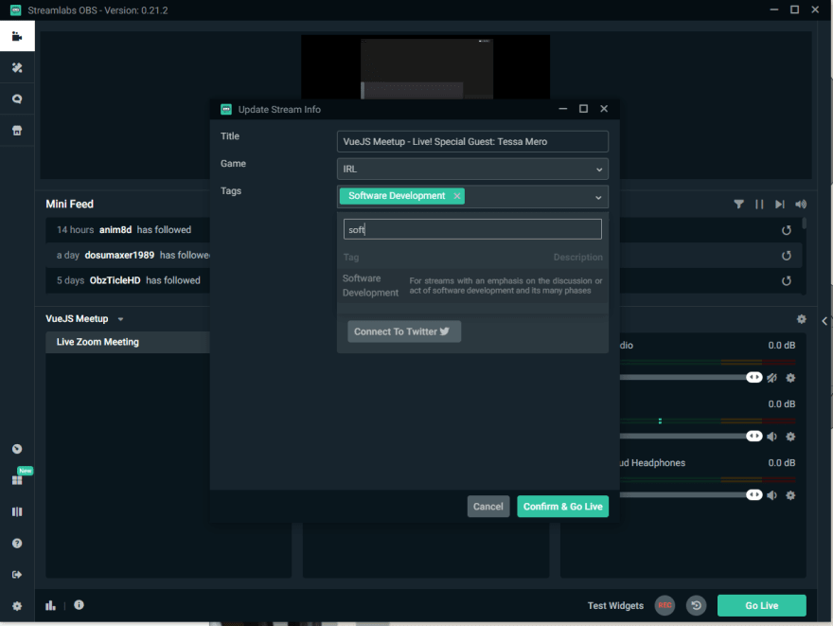Viewport: 833px width, 626px height.
Task: Adjust the Headphones volume slider handle
Action: (753, 494)
